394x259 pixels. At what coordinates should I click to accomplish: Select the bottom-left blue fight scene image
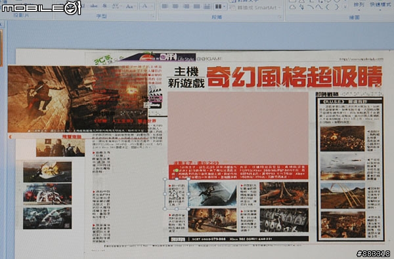[x=47, y=218]
